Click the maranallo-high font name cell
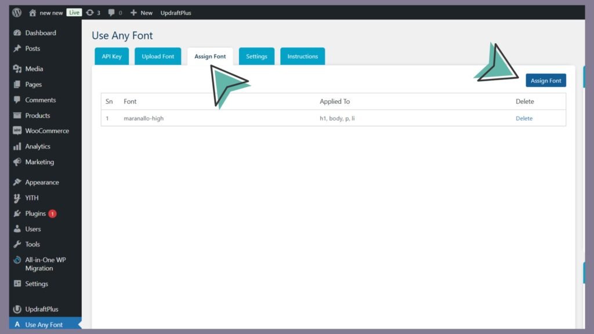Image resolution: width=594 pixels, height=334 pixels. click(x=144, y=118)
